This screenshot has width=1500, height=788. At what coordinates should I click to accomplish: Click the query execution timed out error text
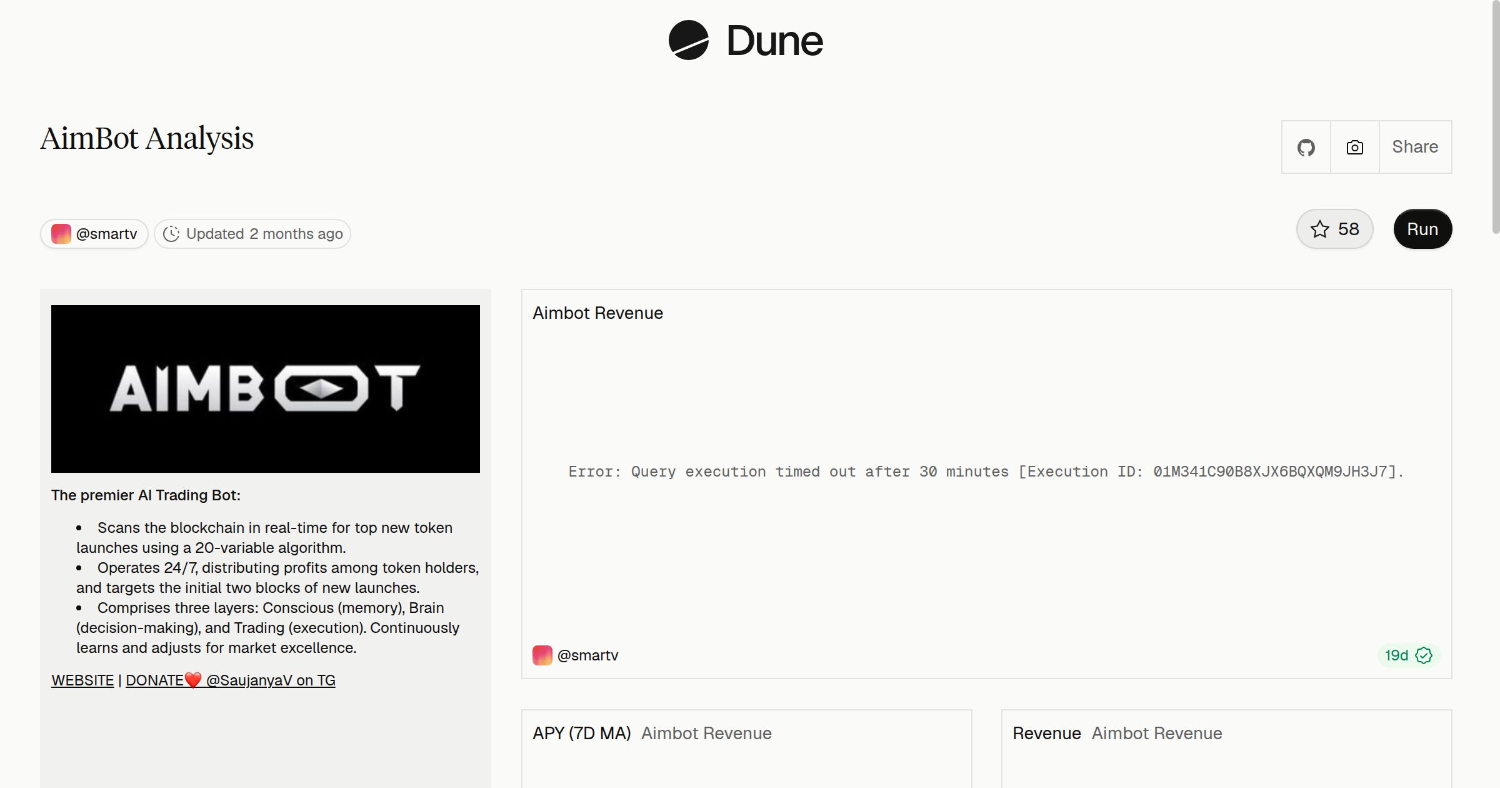point(986,472)
